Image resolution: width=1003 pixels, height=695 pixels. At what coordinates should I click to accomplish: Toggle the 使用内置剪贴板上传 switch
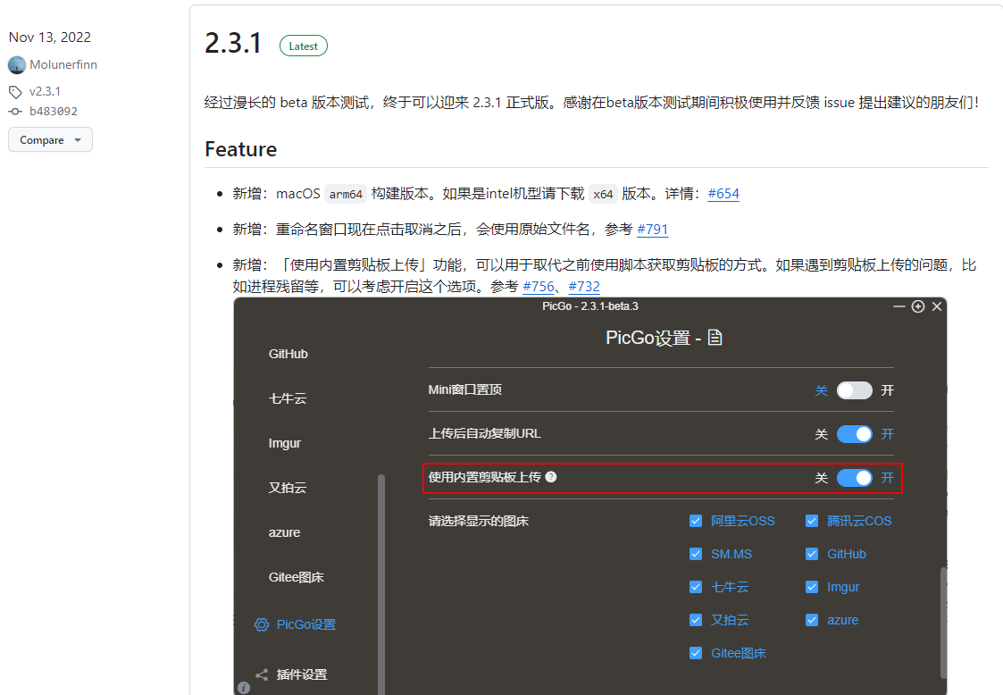click(855, 477)
